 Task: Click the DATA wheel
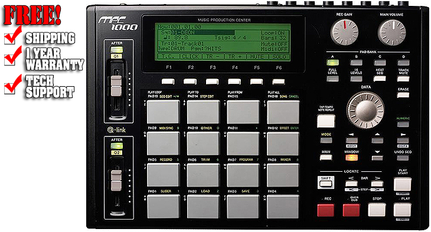365,110
